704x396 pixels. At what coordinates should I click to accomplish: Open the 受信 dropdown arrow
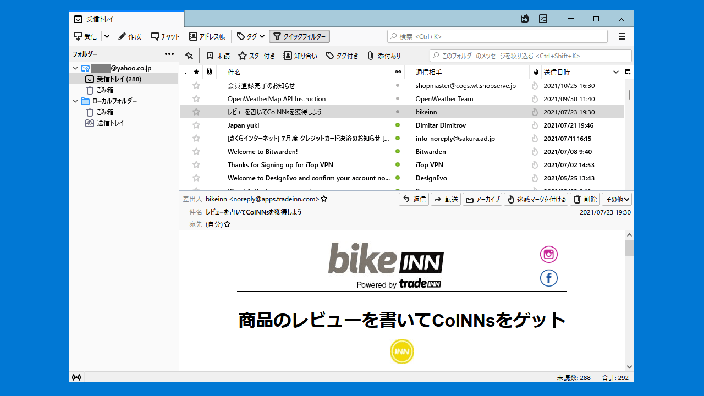[107, 36]
